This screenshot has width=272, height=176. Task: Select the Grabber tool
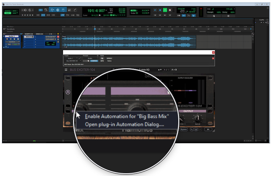(x=63, y=10)
